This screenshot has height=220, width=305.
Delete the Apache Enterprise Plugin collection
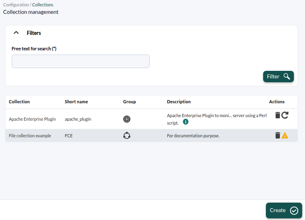pyautogui.click(x=278, y=115)
